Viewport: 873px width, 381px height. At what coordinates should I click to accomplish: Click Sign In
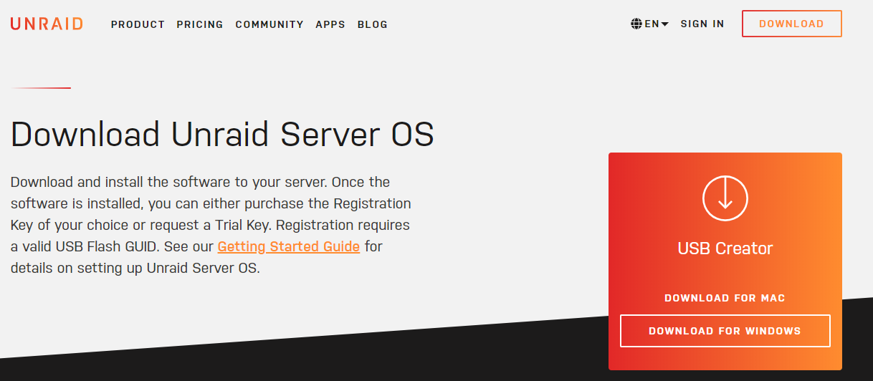click(x=702, y=24)
